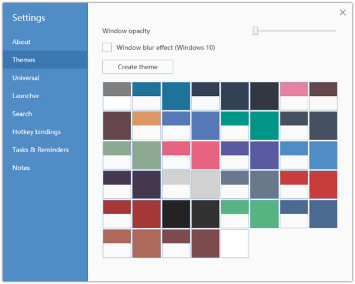Apply the solid sage green theme swatch
355x284 pixels.
point(146,155)
